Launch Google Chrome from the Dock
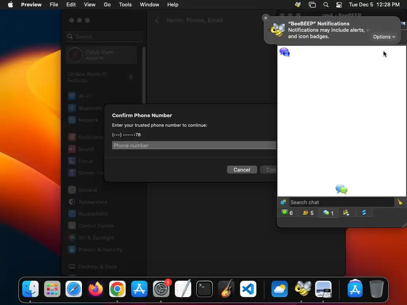 (117, 289)
